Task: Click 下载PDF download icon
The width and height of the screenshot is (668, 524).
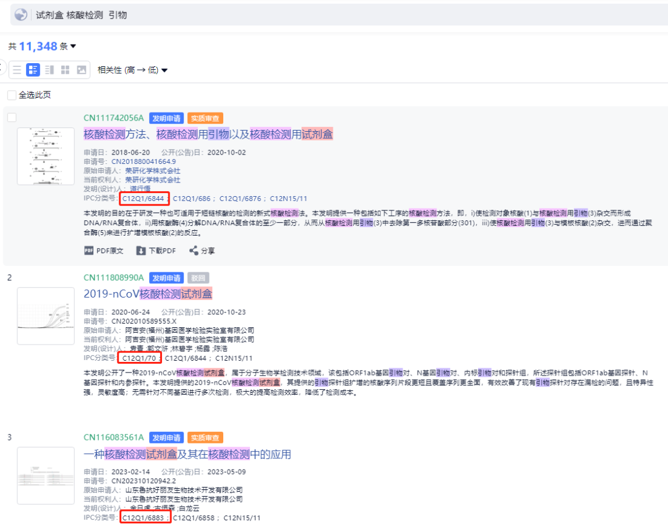Action: point(141,251)
